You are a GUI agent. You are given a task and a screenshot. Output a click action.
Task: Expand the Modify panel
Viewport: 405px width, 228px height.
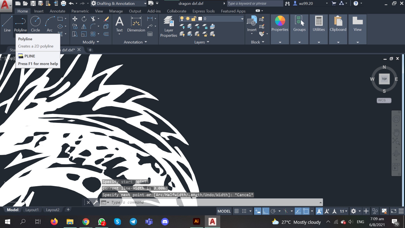[x=91, y=42]
